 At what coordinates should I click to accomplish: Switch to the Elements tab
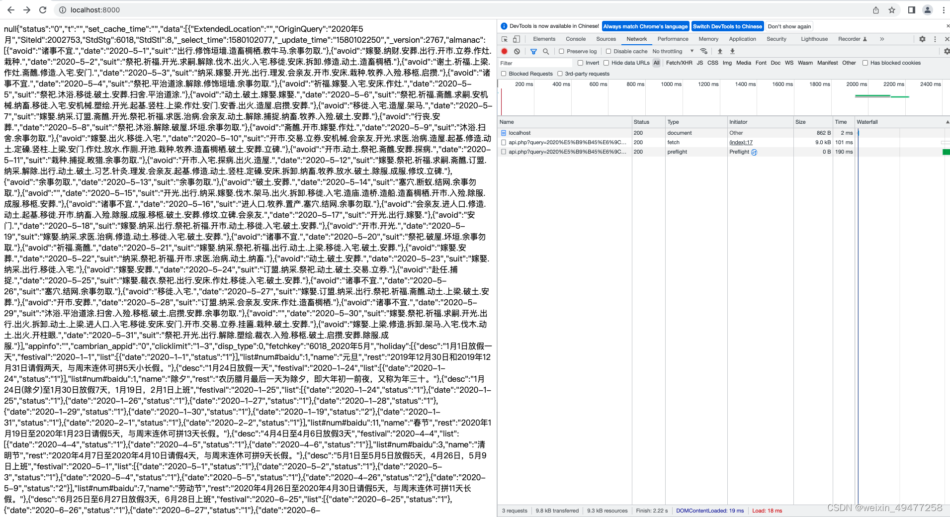[544, 39]
